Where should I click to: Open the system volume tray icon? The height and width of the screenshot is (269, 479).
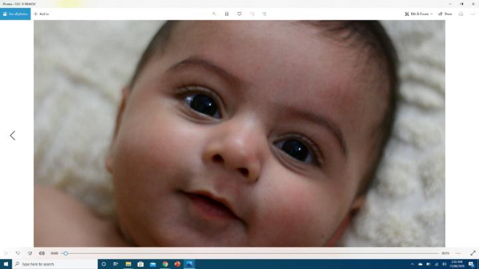click(444, 264)
